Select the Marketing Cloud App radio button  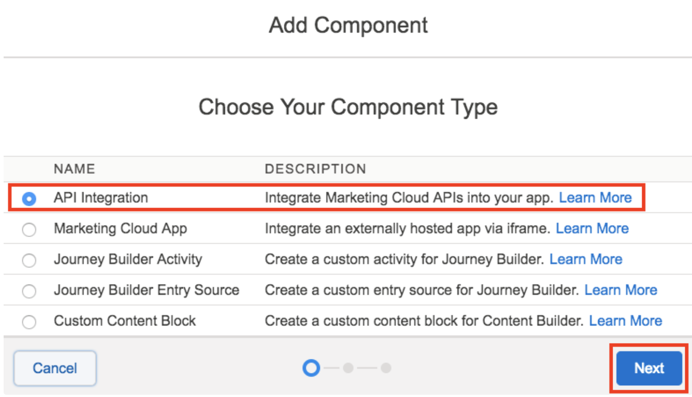tap(29, 229)
